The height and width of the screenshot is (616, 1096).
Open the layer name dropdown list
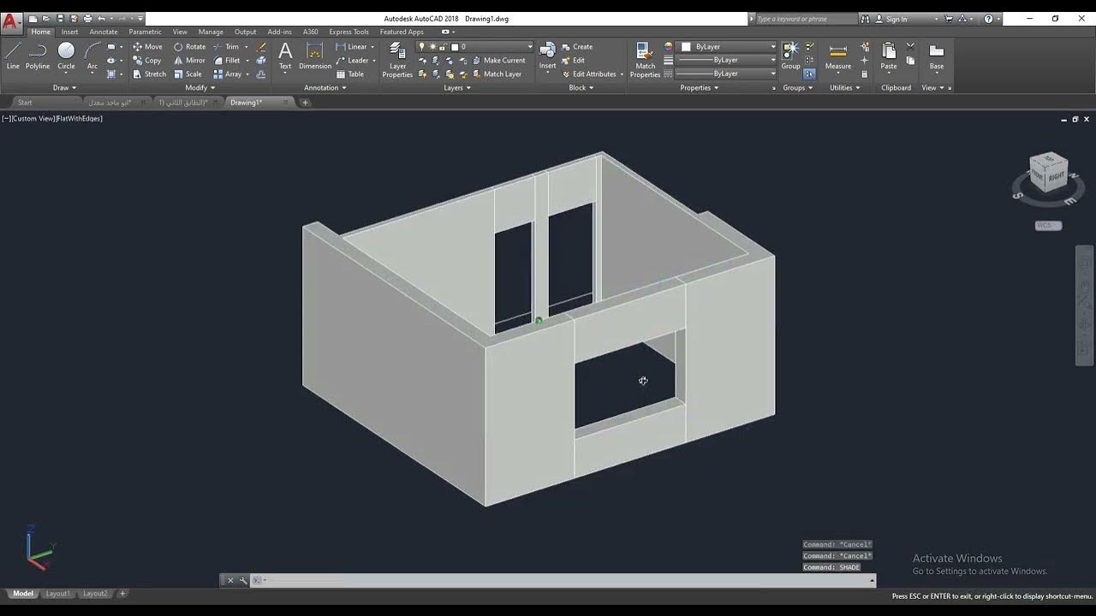click(x=475, y=47)
